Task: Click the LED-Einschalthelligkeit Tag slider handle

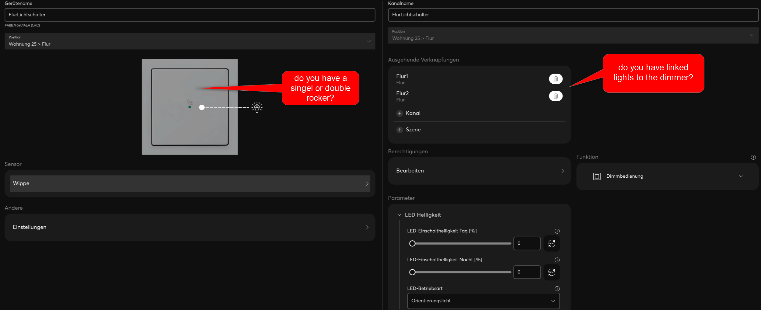Action: pos(412,243)
